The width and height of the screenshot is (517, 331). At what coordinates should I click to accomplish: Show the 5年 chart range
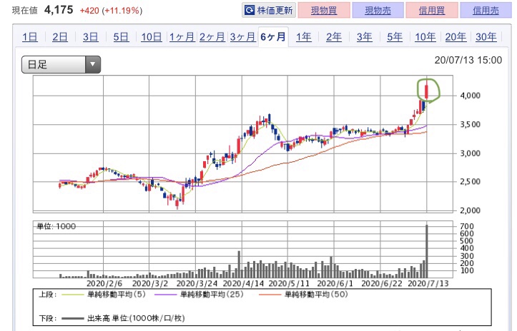(x=395, y=37)
